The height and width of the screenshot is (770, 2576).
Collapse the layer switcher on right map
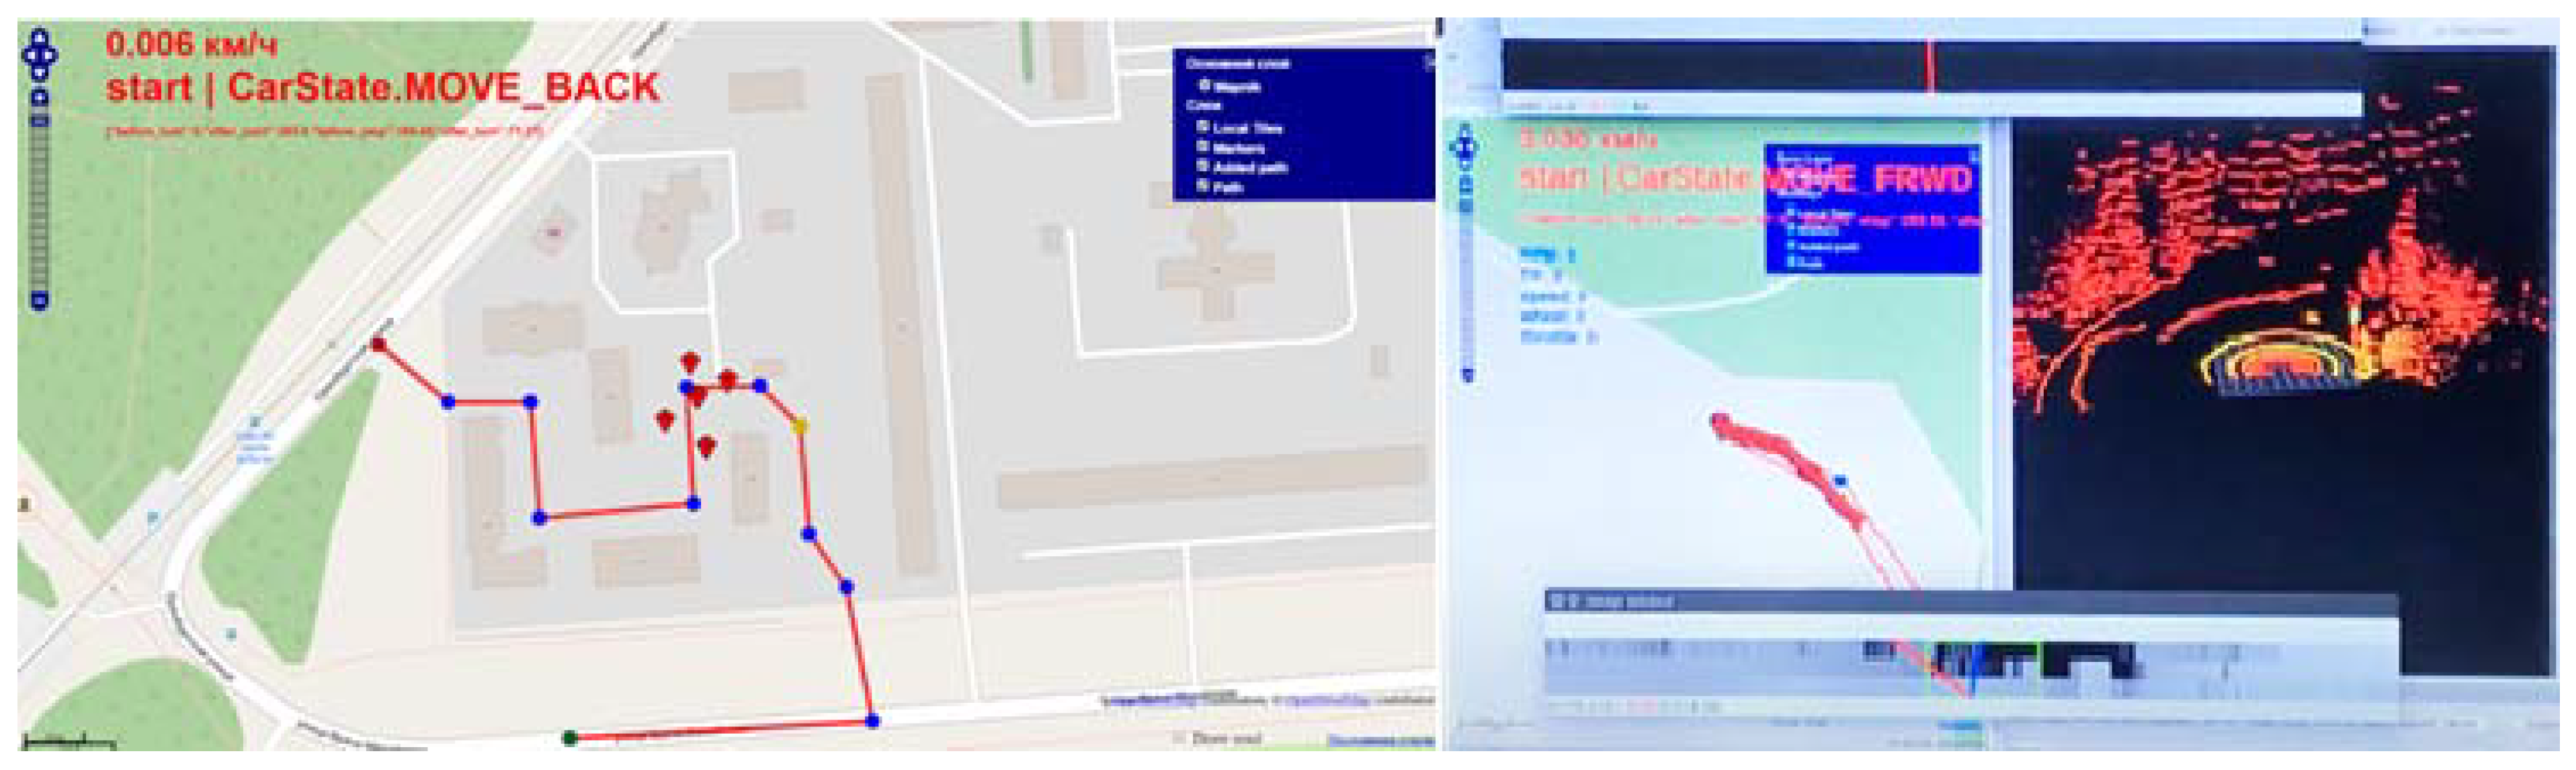click(x=1973, y=156)
